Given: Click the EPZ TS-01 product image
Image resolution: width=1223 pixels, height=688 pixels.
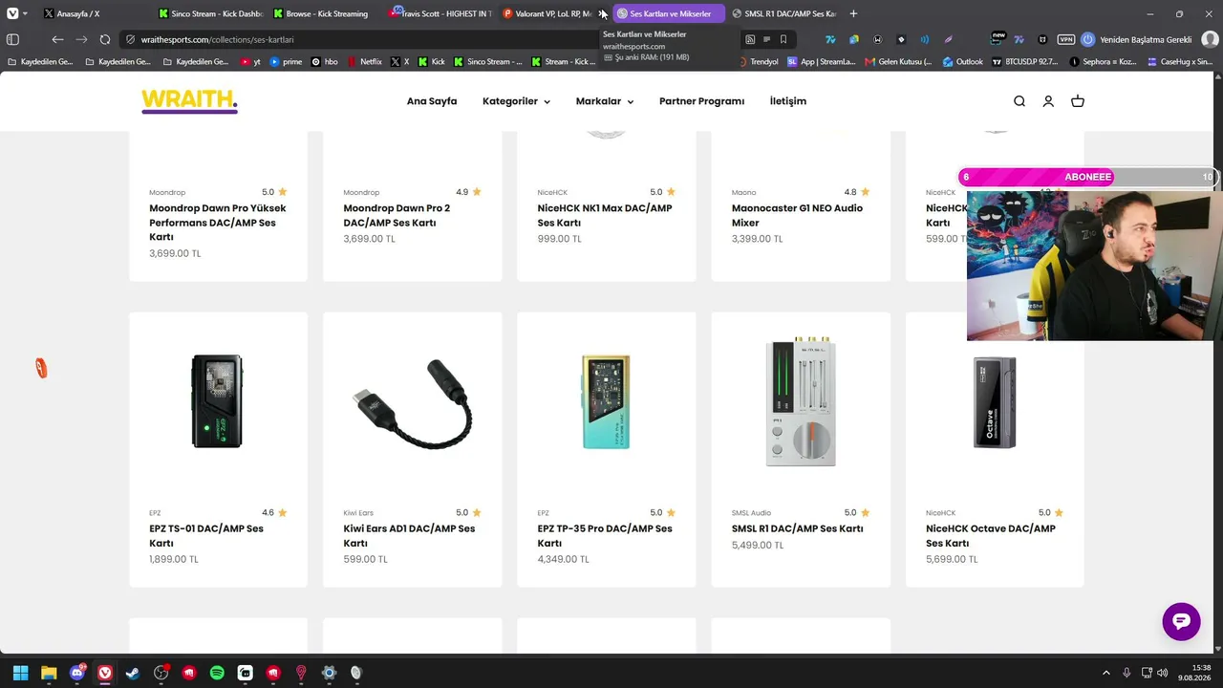Looking at the screenshot, I should (218, 401).
